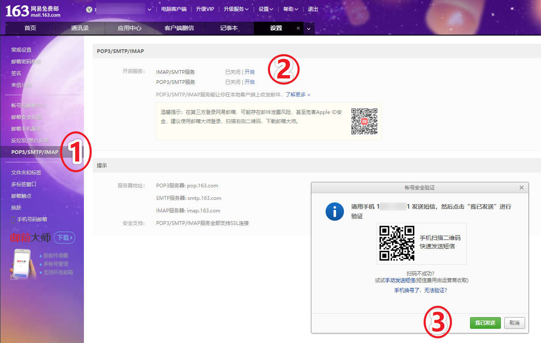Open 邮箱触点 settings
541x343 pixels.
click(21, 196)
